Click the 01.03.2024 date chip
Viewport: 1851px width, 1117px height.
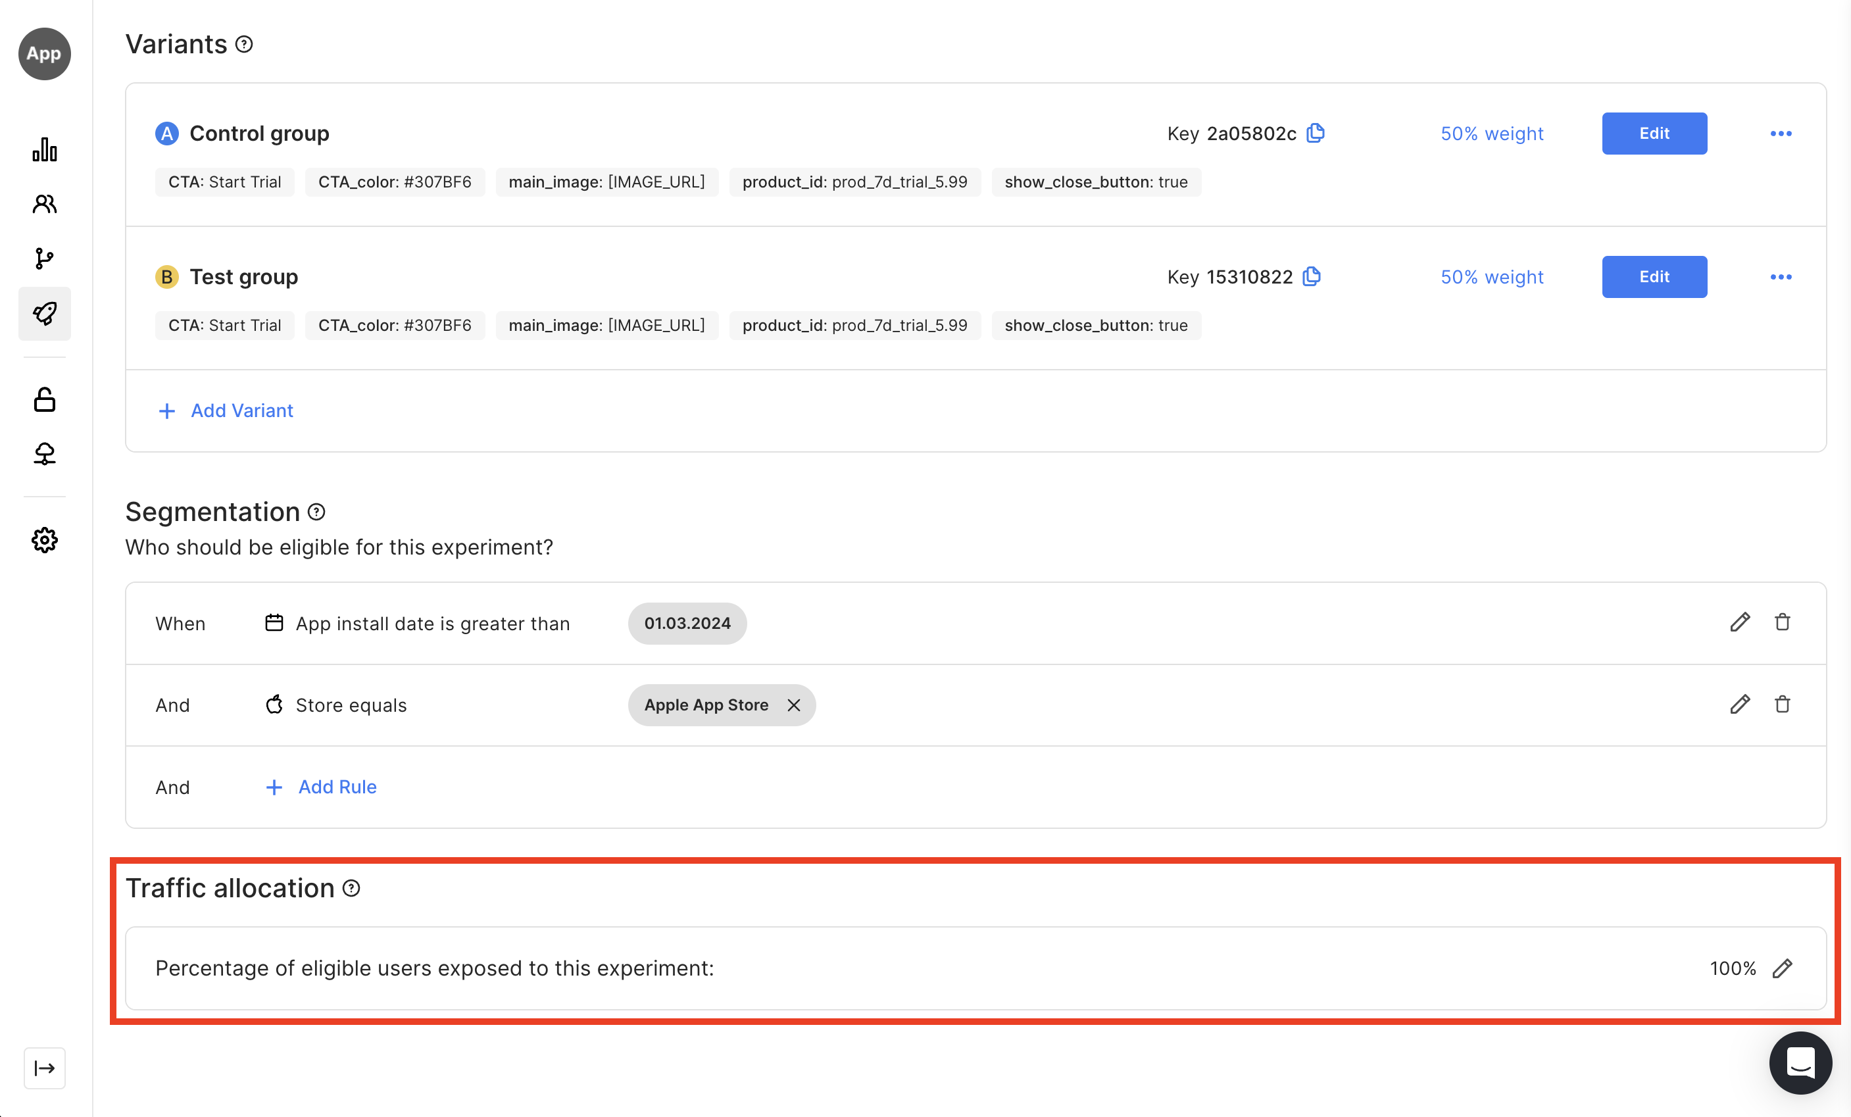(687, 623)
